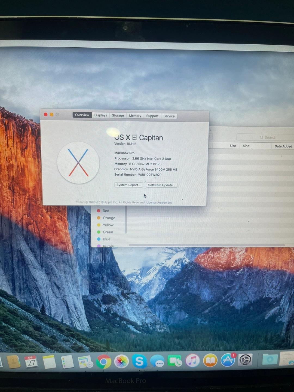This screenshot has width=294, height=392.
Task: Open the License Agreement link
Action: [159, 203]
